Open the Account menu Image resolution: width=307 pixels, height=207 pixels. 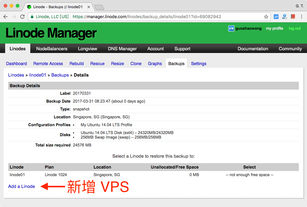pyautogui.click(x=155, y=48)
